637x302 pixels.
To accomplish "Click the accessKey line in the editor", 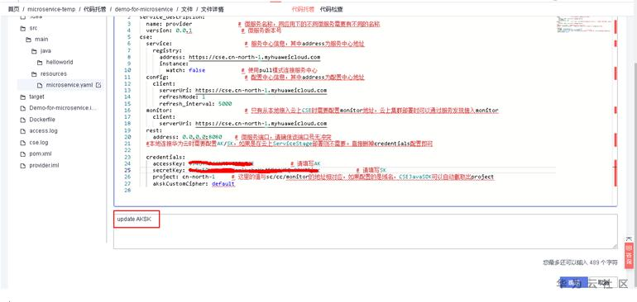I will [237, 163].
